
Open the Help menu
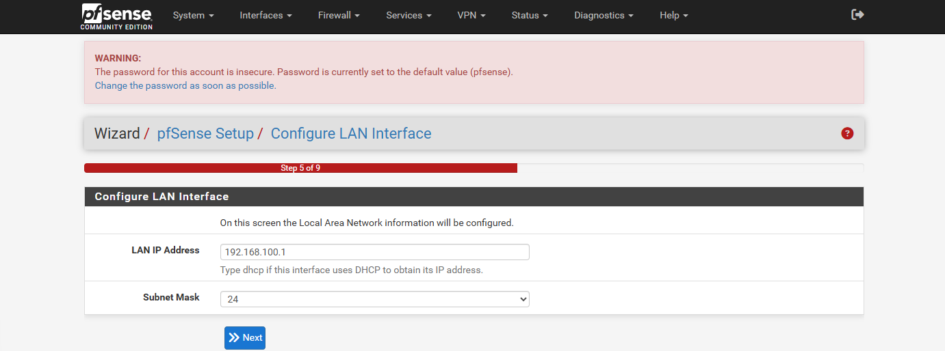(674, 15)
